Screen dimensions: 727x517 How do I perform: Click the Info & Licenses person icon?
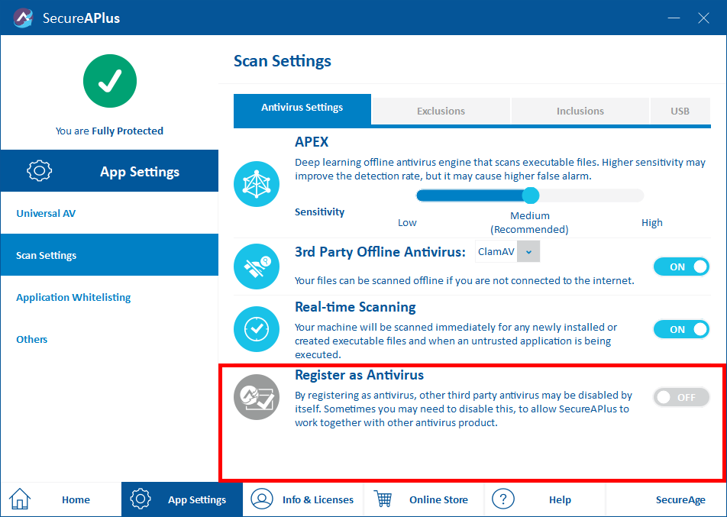click(x=262, y=499)
